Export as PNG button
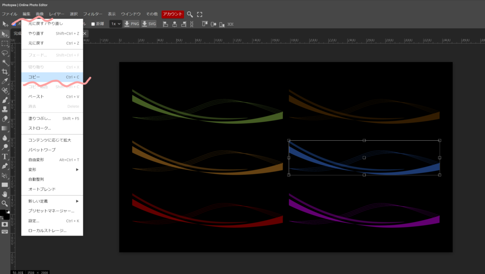 132,24
